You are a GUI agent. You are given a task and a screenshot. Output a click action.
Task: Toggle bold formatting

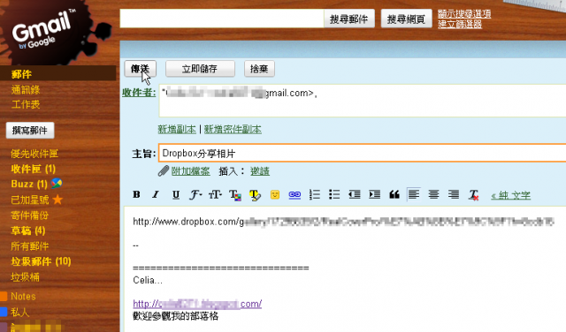coord(136,194)
